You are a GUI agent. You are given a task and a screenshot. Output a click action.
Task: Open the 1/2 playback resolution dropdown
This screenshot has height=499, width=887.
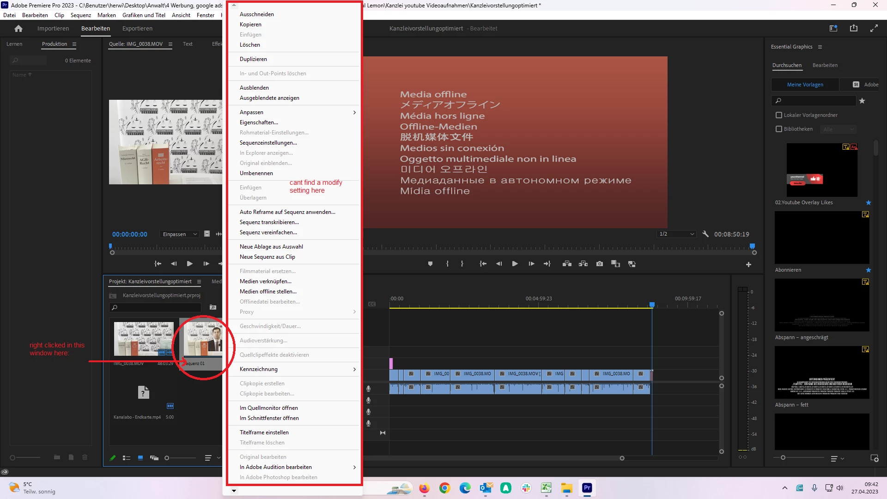pyautogui.click(x=677, y=234)
